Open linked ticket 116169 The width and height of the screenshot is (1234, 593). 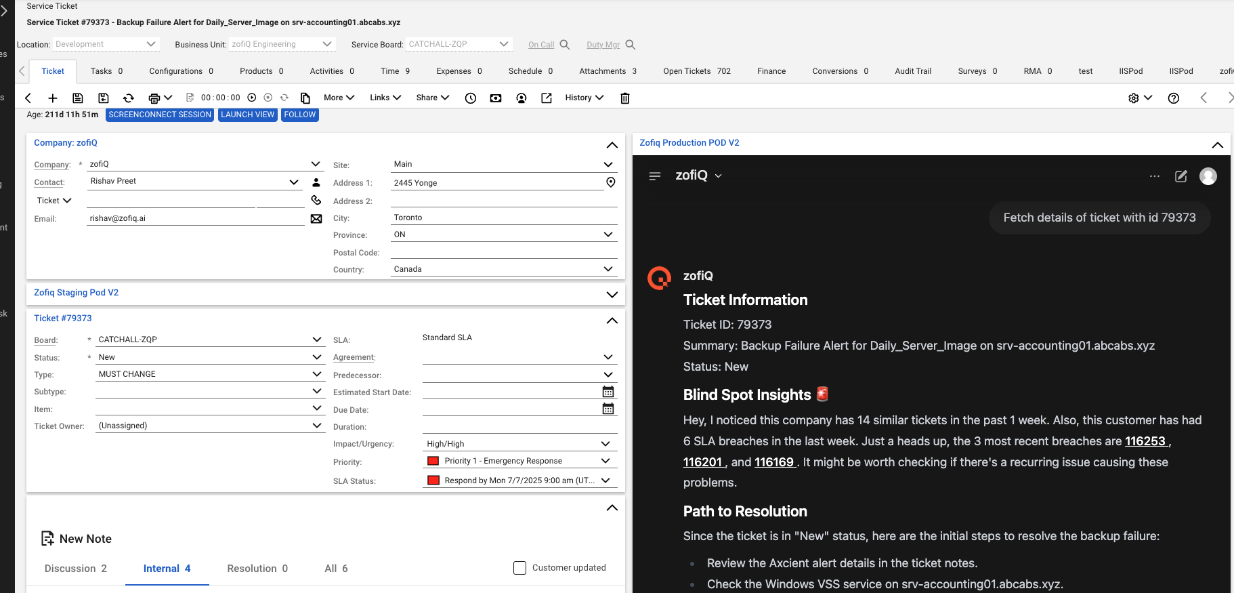pyautogui.click(x=774, y=462)
